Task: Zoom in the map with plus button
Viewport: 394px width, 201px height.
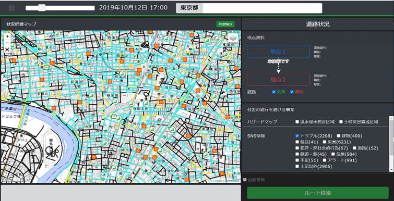Action: click(7, 36)
